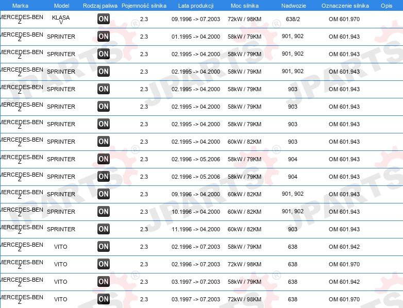Select 60kW / 82KM in the 09.1996 row
This screenshot has width=403, height=308.
point(244,194)
